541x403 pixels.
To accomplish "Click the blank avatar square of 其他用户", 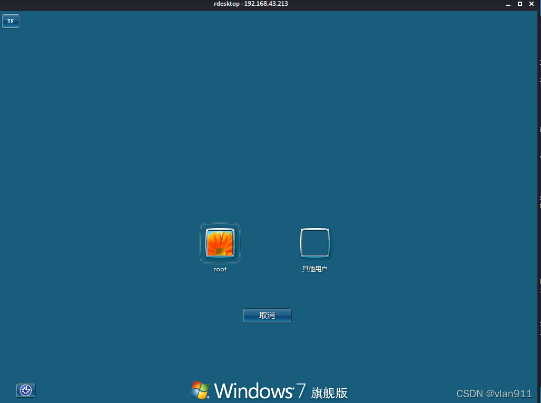I will coord(314,243).
